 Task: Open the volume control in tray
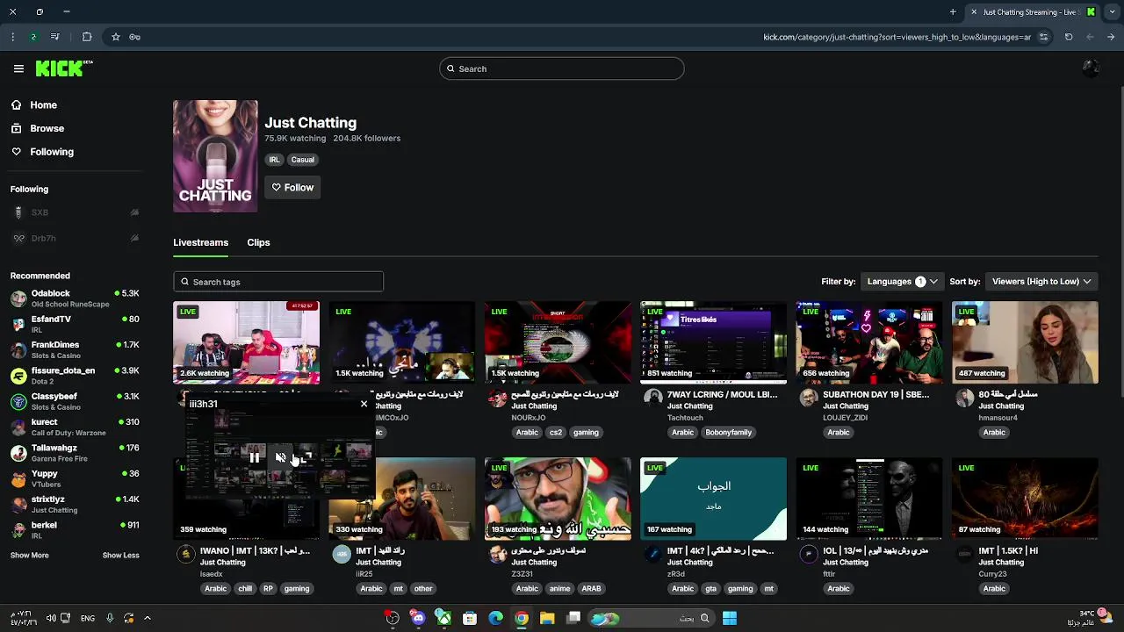click(x=51, y=618)
